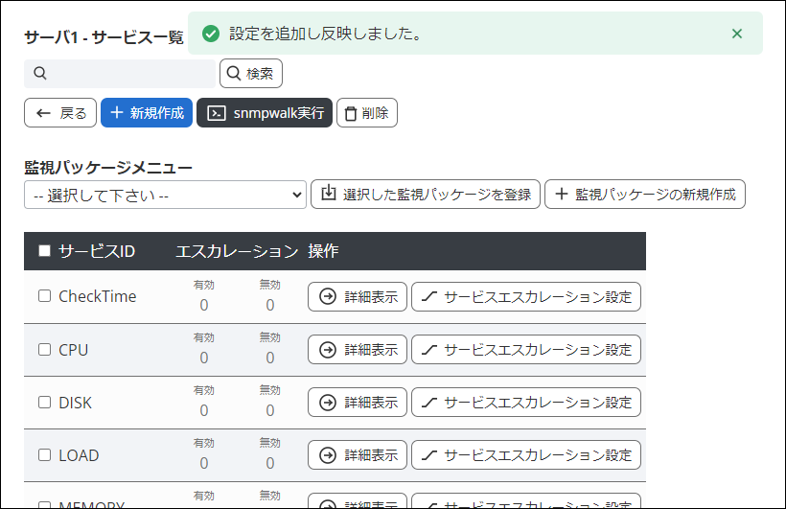Dismiss the success notification with the X
Viewport: 786px width, 509px height.
coord(736,34)
